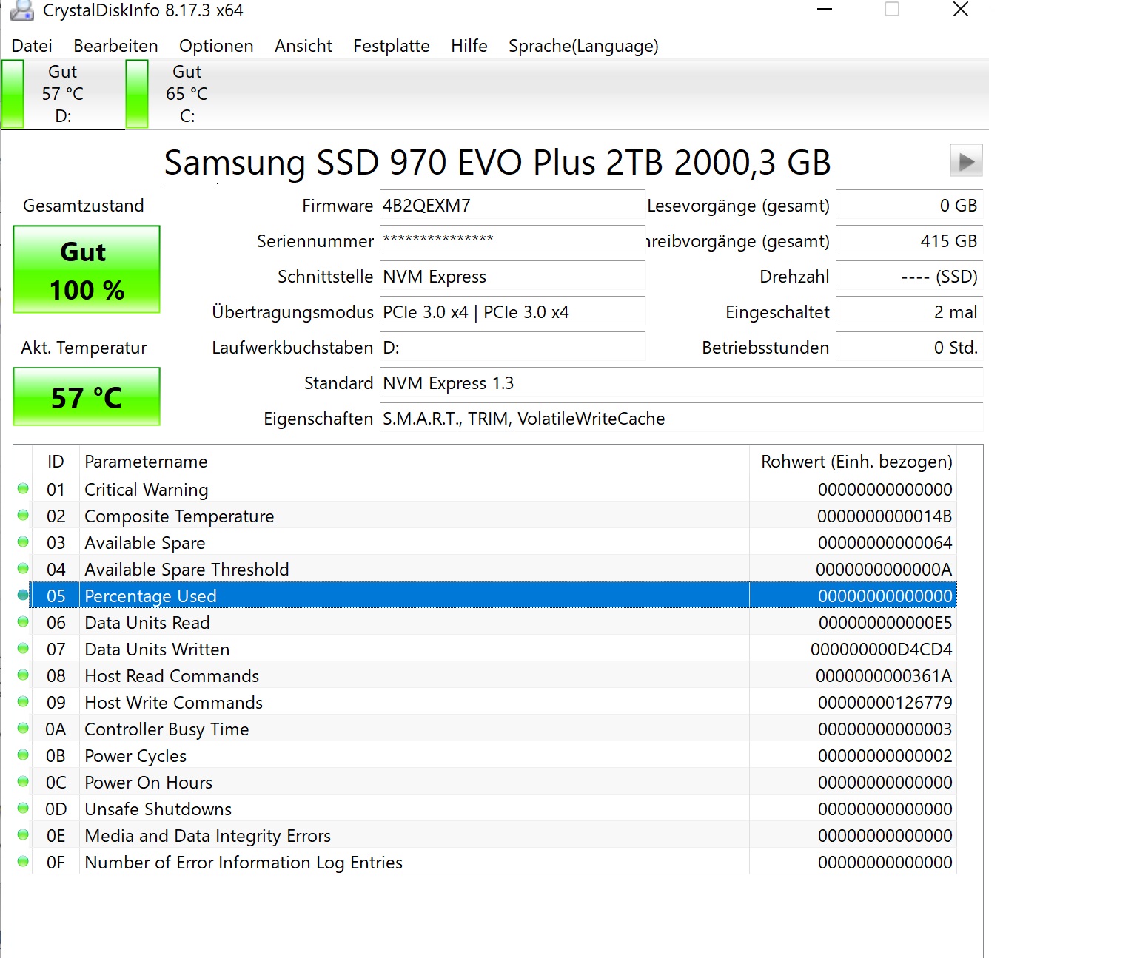Screen dimensions: 1137x958
Task: Click status dot for Critical Warning row
Action: pyautogui.click(x=23, y=489)
